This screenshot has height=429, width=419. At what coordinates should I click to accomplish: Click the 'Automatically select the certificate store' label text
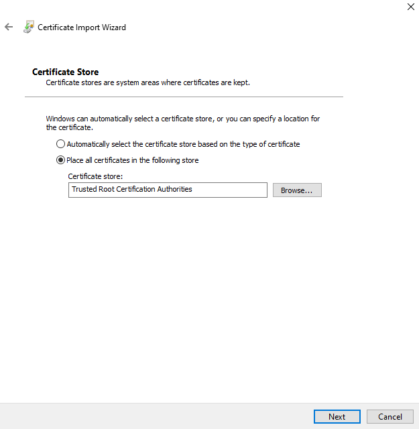tap(183, 144)
